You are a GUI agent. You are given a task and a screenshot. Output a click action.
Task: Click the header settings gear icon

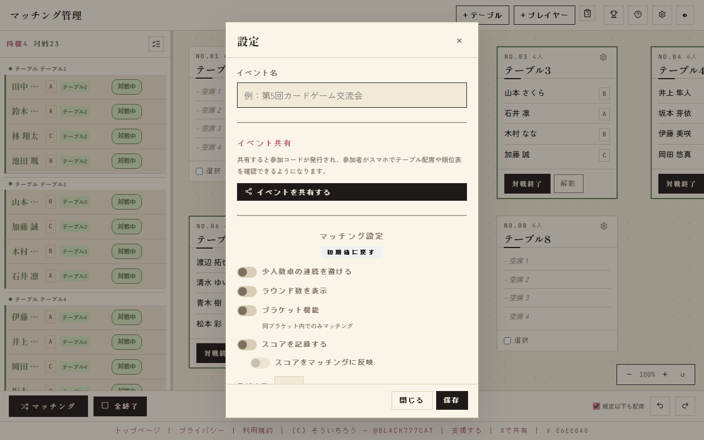coord(662,15)
